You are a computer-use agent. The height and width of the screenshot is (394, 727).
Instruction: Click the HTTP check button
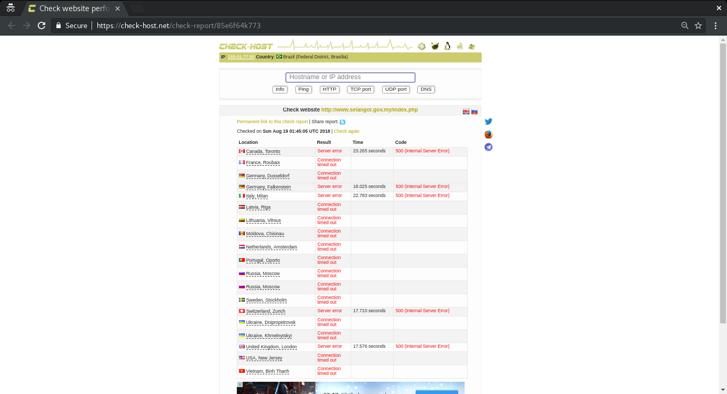click(x=329, y=89)
